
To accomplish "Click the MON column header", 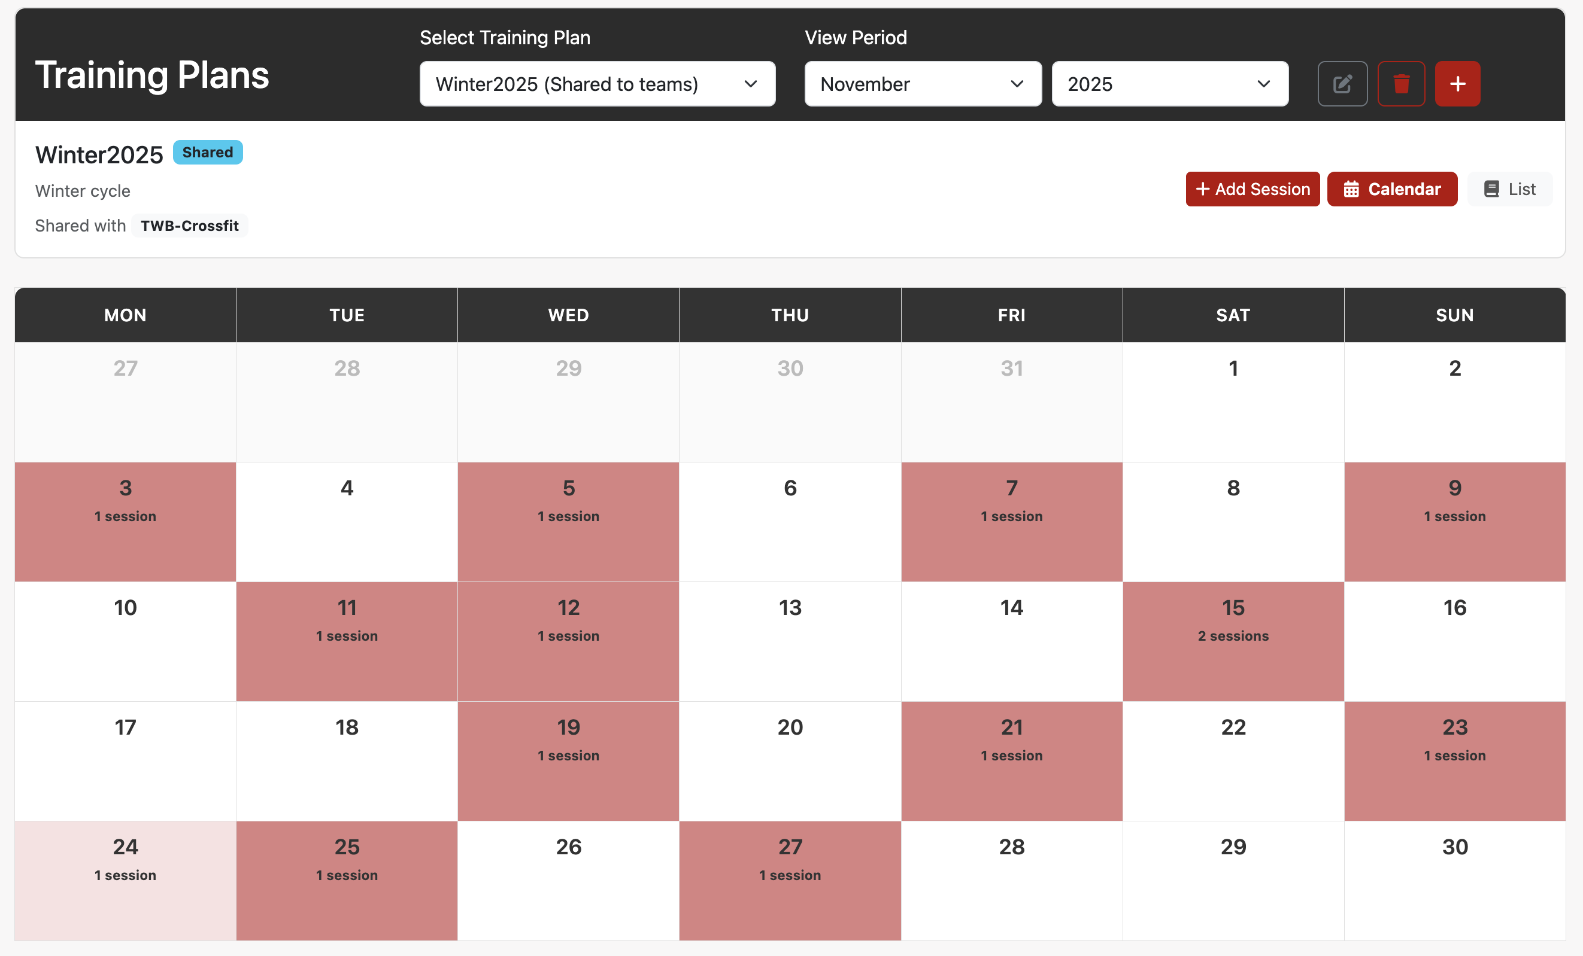I will coord(125,315).
